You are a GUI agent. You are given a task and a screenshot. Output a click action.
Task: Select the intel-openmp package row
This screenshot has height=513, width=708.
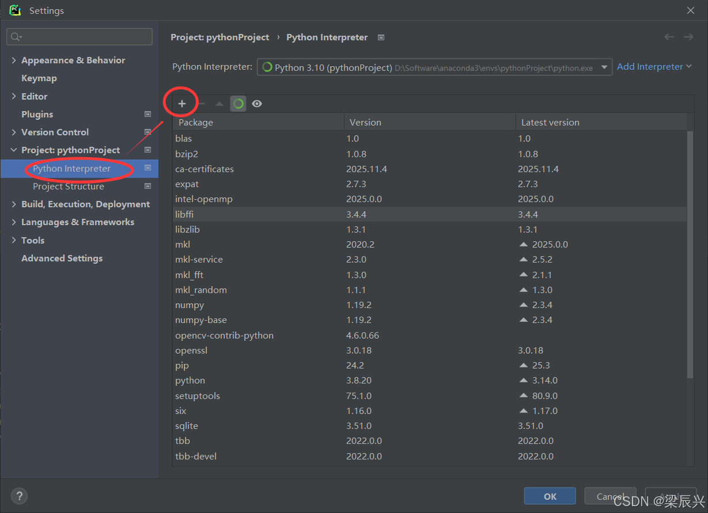tap(430, 199)
